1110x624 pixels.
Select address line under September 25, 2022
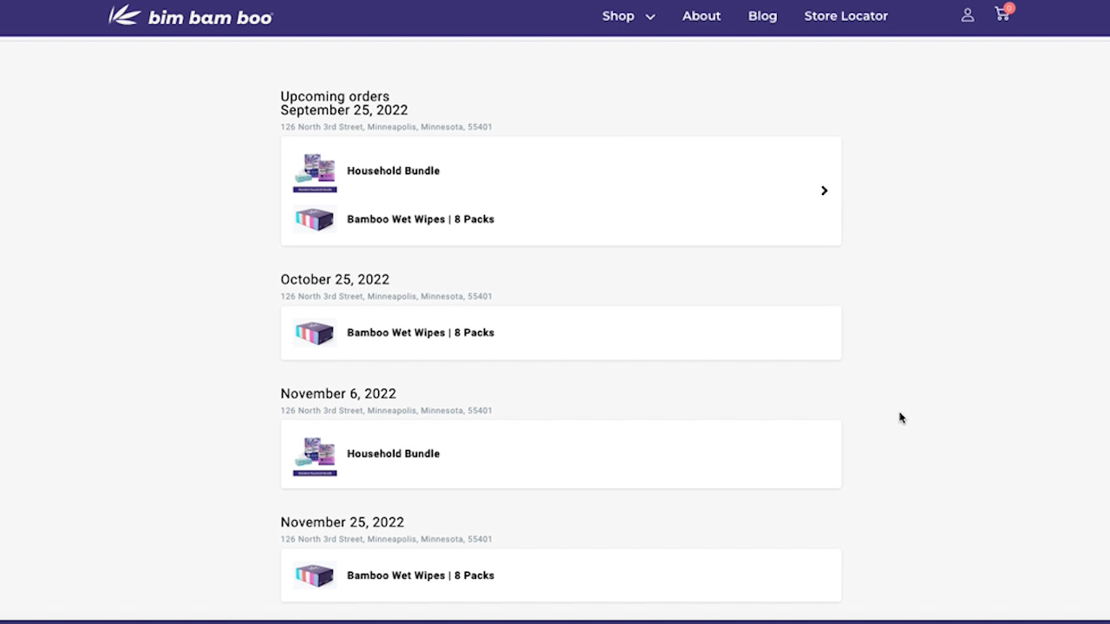pyautogui.click(x=386, y=127)
